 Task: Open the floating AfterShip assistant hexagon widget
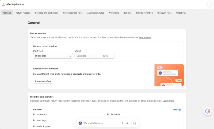click(208, 111)
